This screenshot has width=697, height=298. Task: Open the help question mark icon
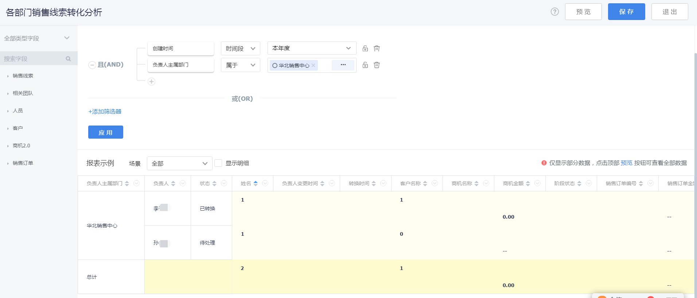[554, 12]
